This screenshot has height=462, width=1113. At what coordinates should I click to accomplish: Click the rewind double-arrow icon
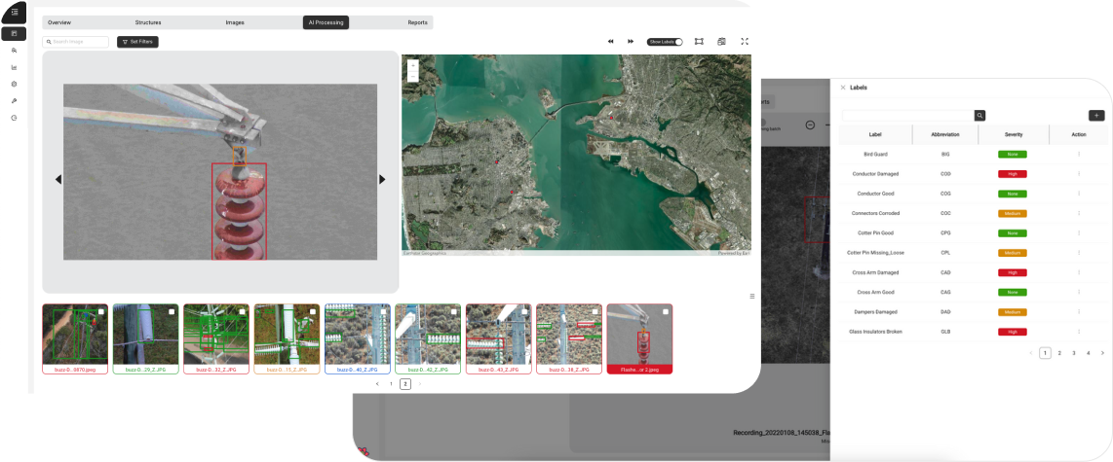611,42
